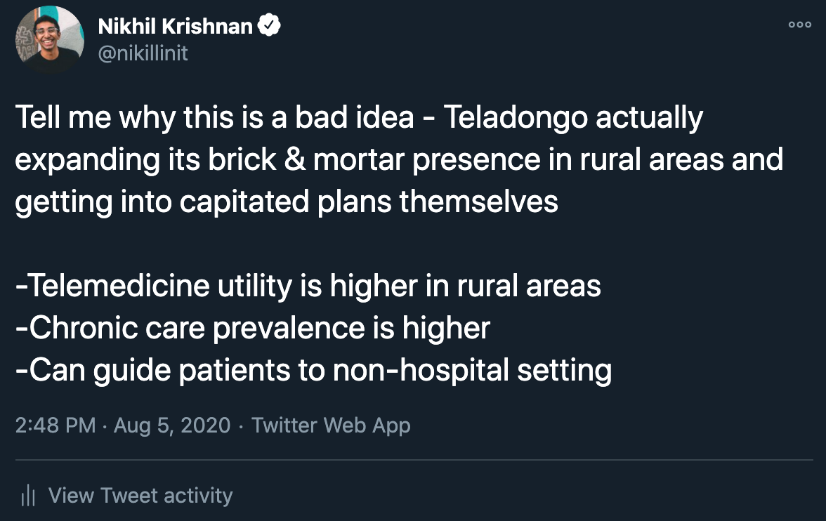Click the word Teladongo in tweet
The image size is (826, 521).
(516, 117)
